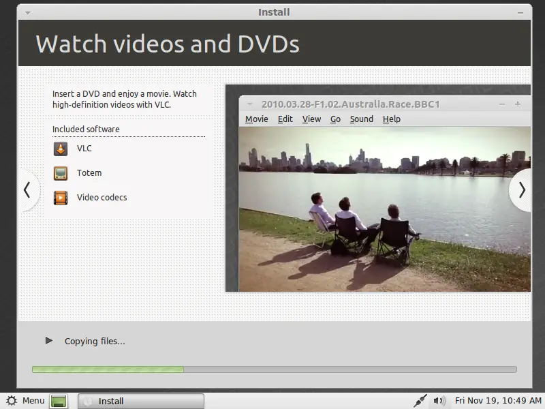Click the Totem label text
The image size is (545, 409).
89,173
